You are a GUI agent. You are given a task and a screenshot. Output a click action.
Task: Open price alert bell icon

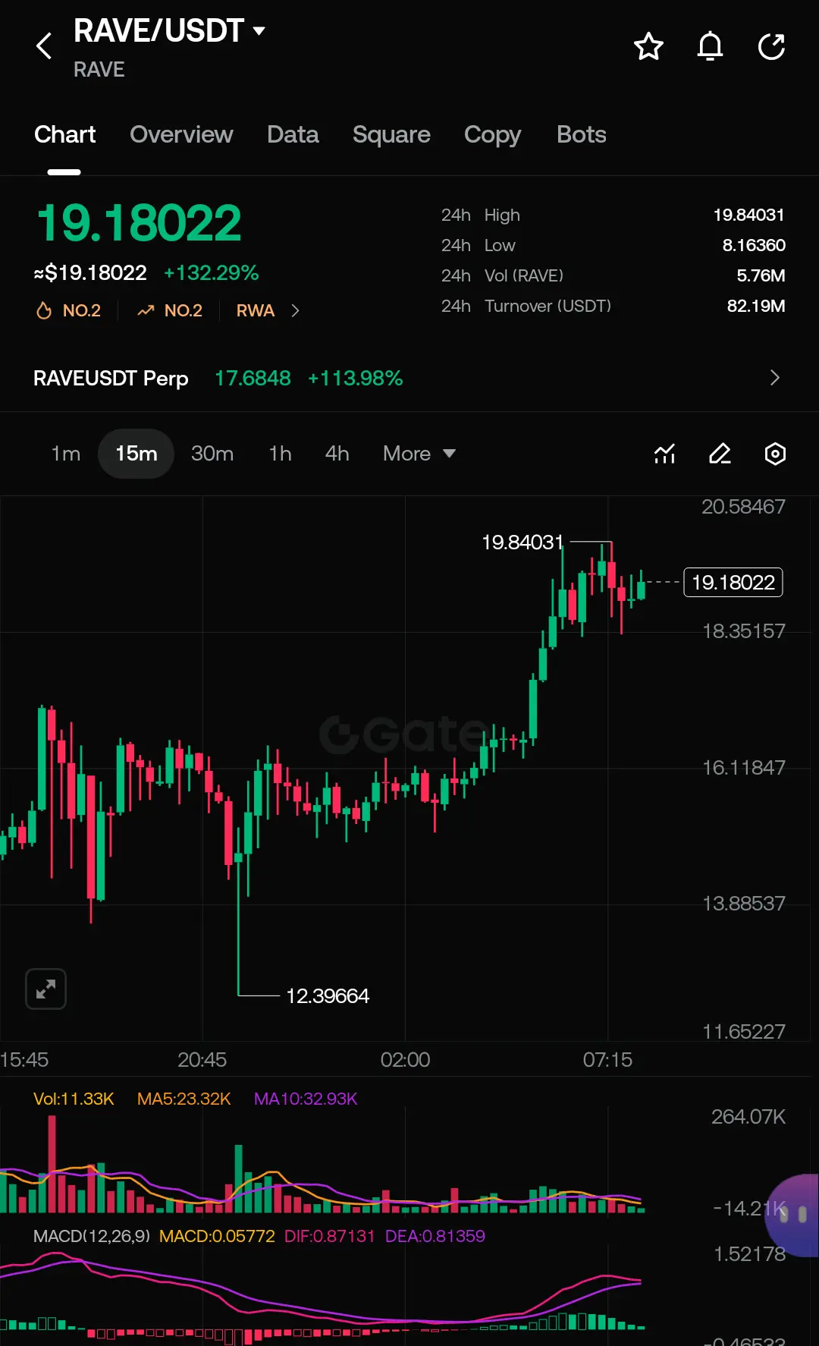point(710,46)
